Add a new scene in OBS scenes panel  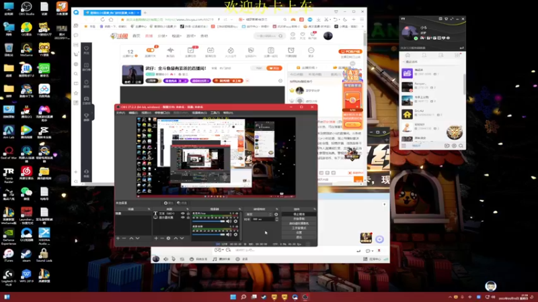coord(118,238)
